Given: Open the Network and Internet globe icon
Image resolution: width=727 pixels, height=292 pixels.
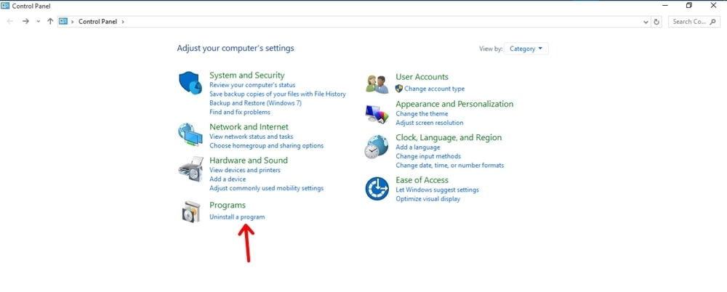Looking at the screenshot, I should pos(190,135).
